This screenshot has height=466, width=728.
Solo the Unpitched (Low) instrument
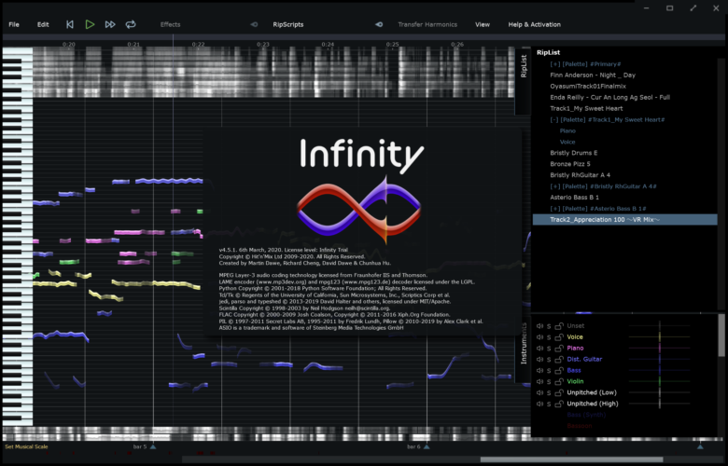549,392
